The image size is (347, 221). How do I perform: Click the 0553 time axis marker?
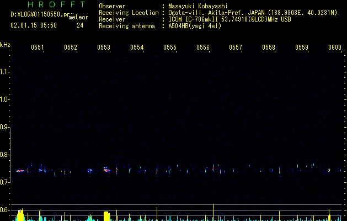tap(104, 47)
